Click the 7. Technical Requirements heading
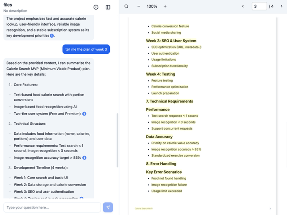 (x=170, y=101)
